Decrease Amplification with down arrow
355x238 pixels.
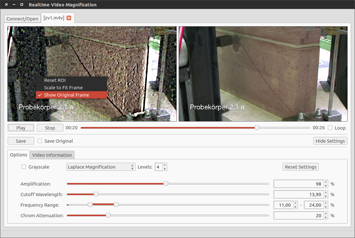coord(326,186)
